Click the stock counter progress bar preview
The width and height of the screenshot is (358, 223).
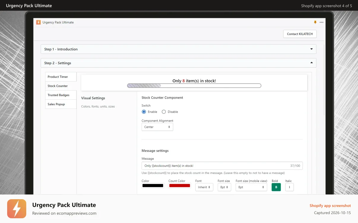click(194, 86)
